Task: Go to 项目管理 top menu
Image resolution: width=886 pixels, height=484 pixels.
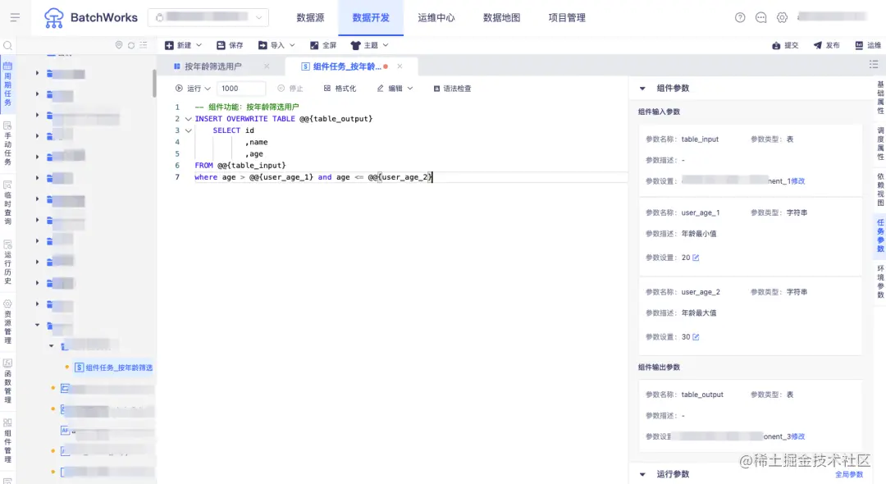Action: point(567,17)
